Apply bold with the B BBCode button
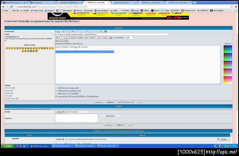The image size is (239, 156). (57, 38)
